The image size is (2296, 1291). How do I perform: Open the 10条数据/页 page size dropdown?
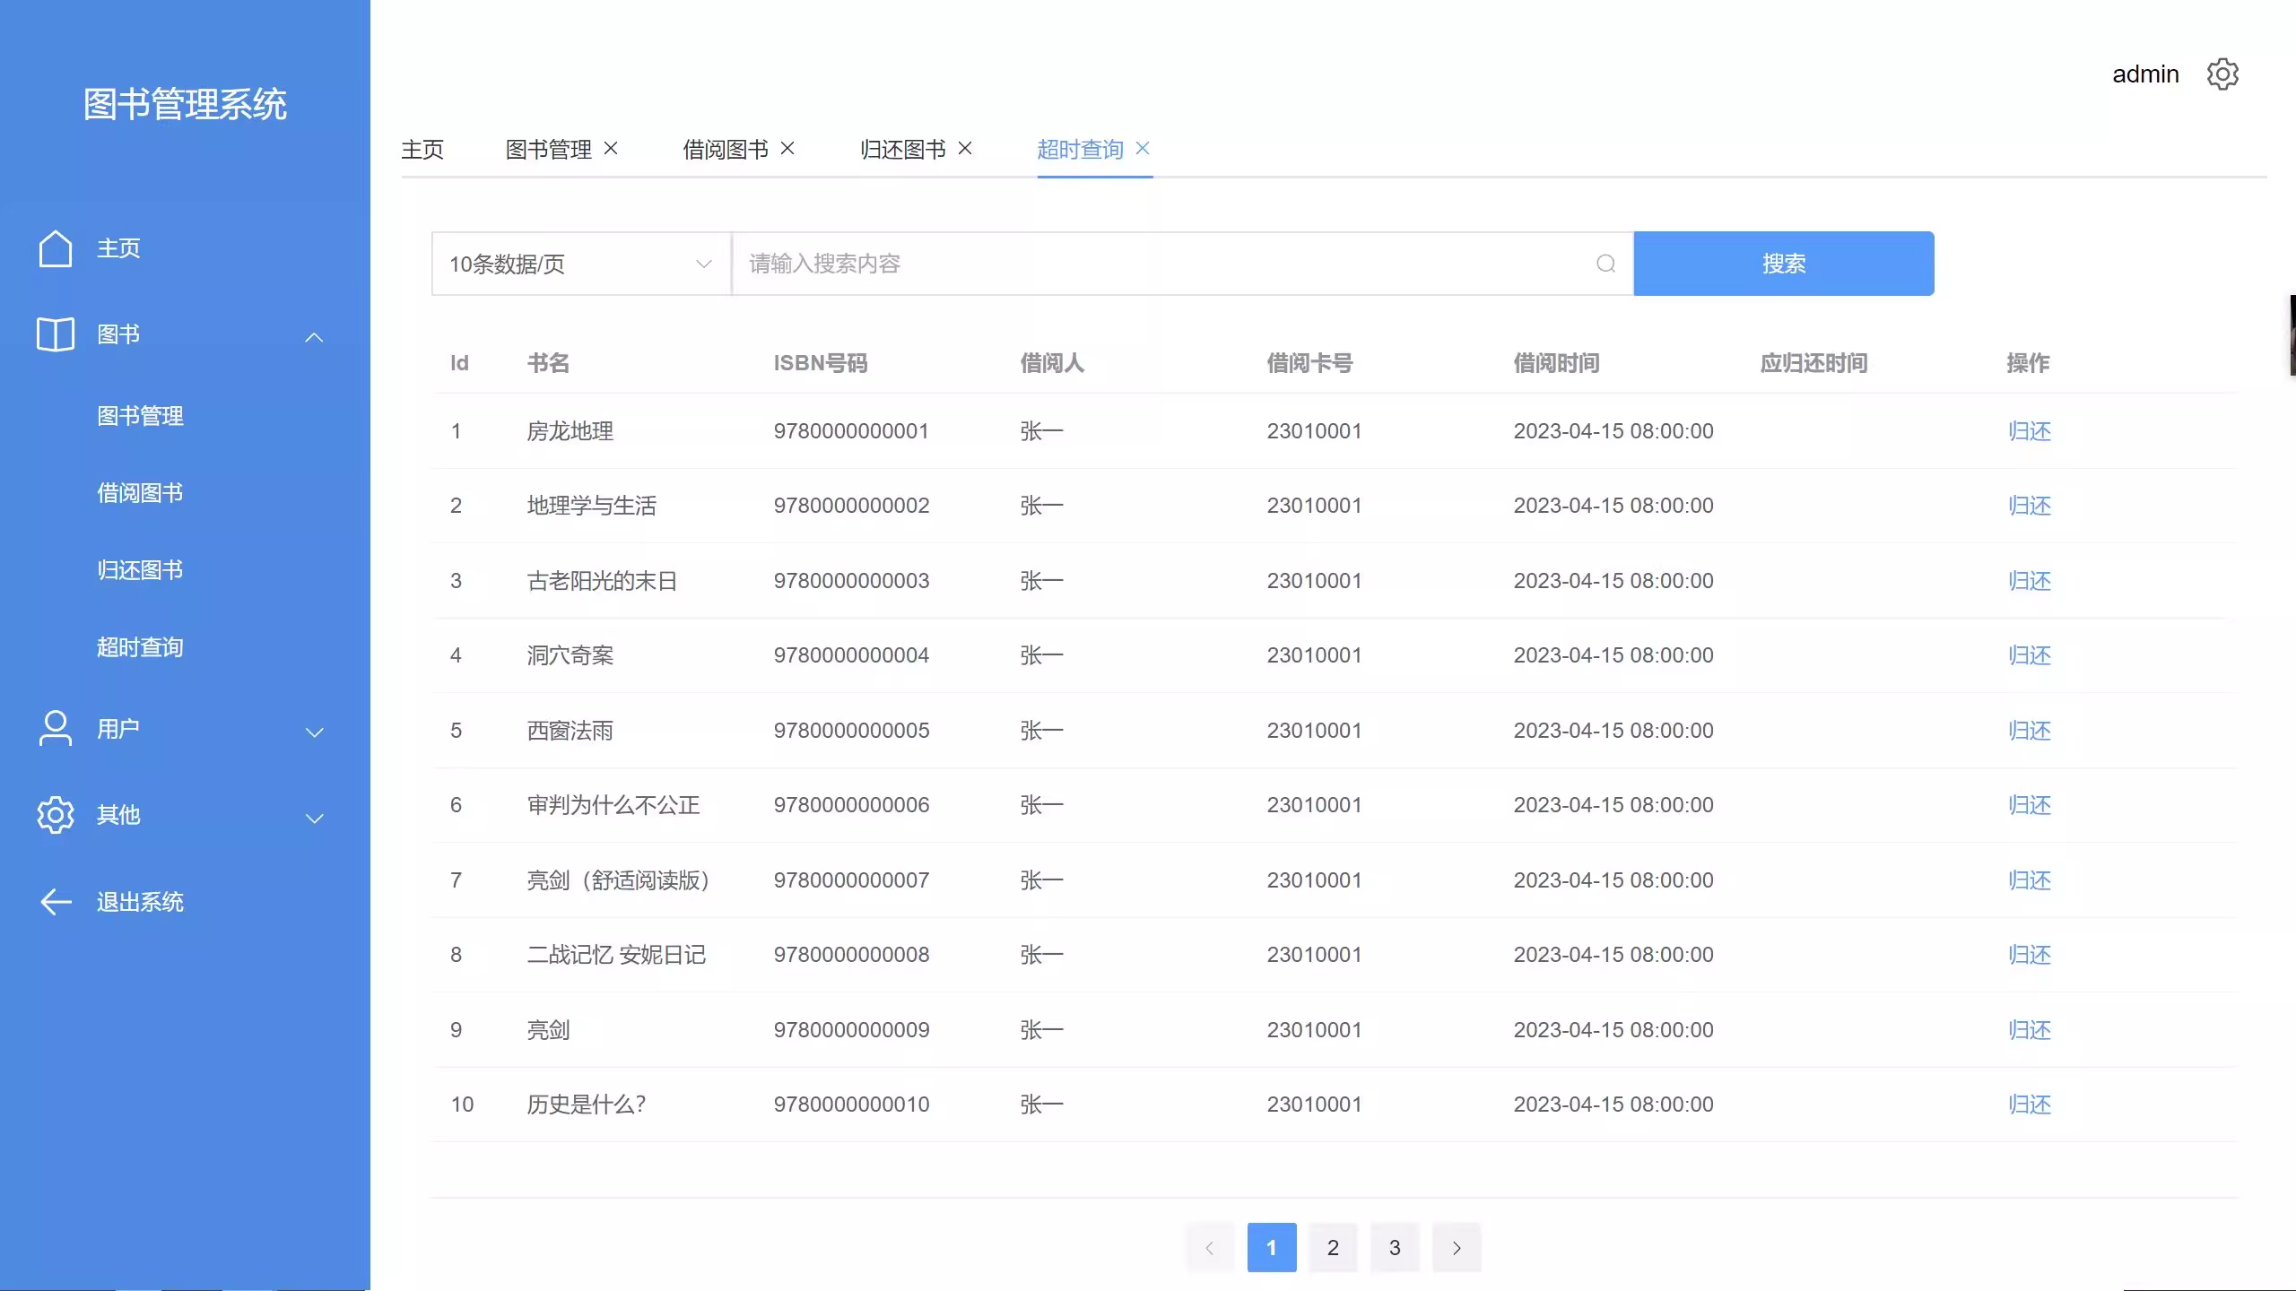coord(581,264)
